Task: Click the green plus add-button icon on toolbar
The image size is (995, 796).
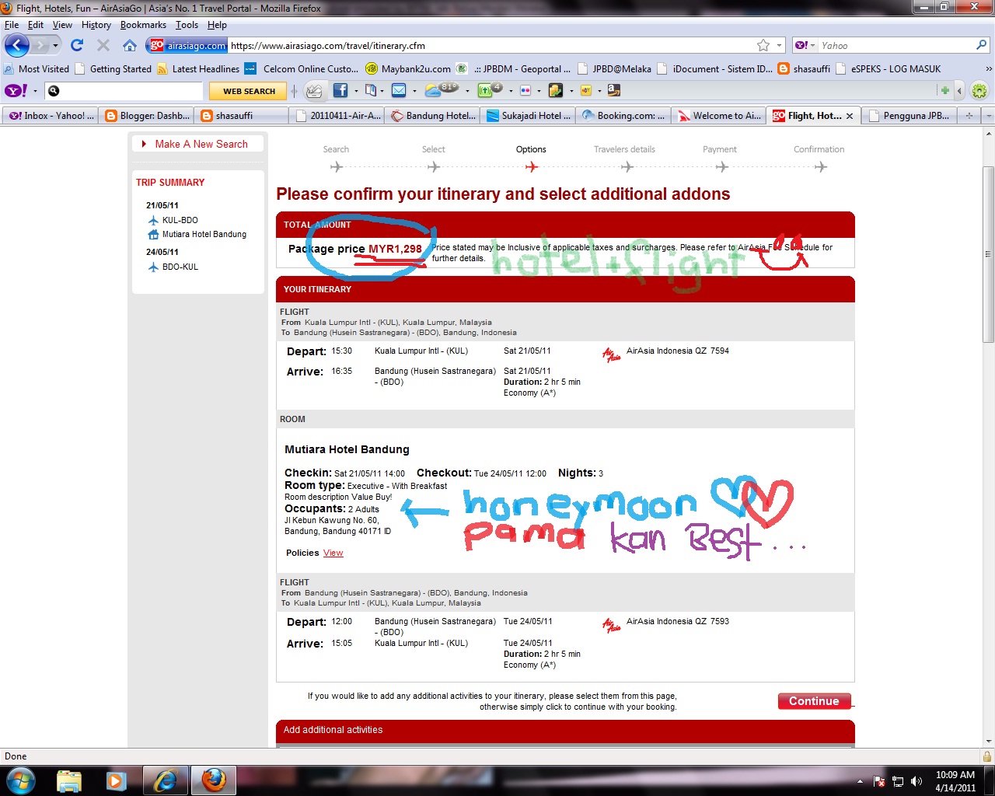Action: click(x=945, y=90)
